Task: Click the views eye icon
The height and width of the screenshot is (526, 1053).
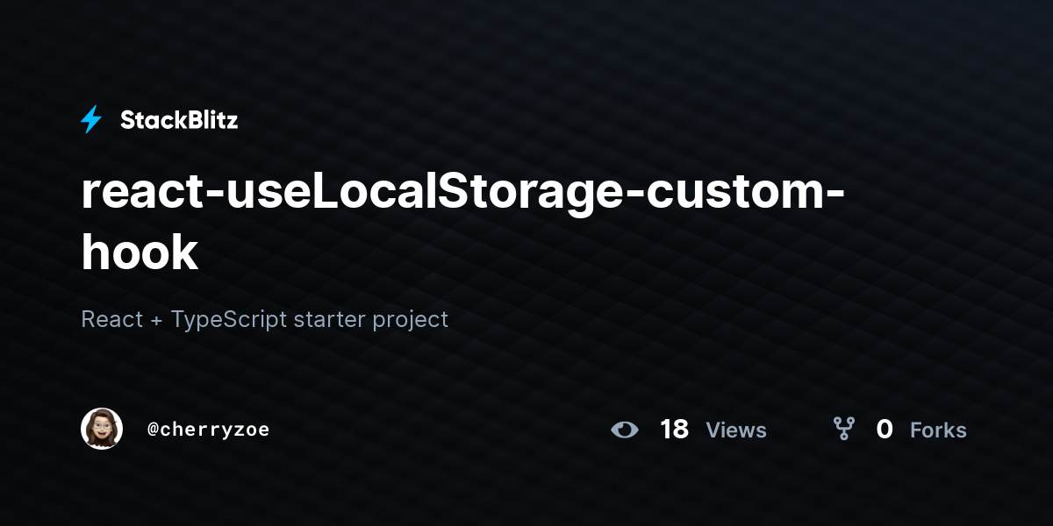Action: 625,430
